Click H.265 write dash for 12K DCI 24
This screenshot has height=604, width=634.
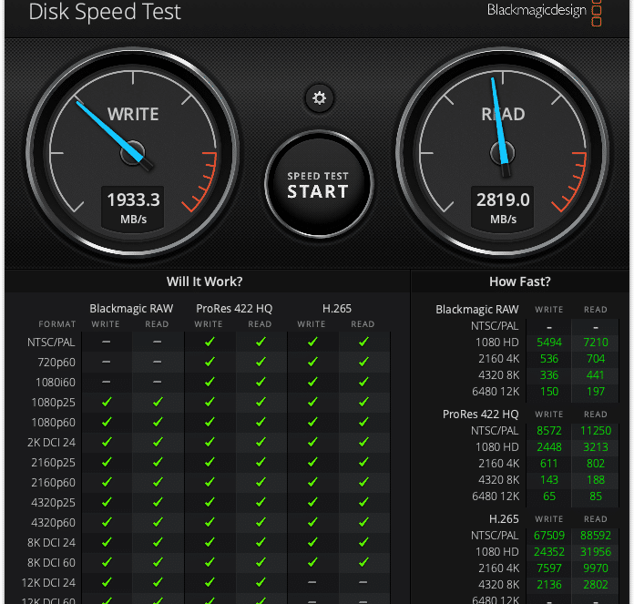coord(312,582)
